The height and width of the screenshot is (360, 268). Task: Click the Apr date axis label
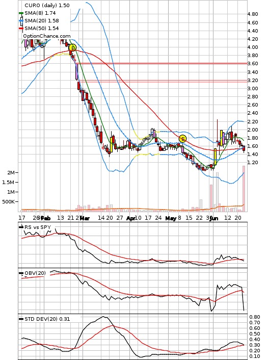coord(130,218)
